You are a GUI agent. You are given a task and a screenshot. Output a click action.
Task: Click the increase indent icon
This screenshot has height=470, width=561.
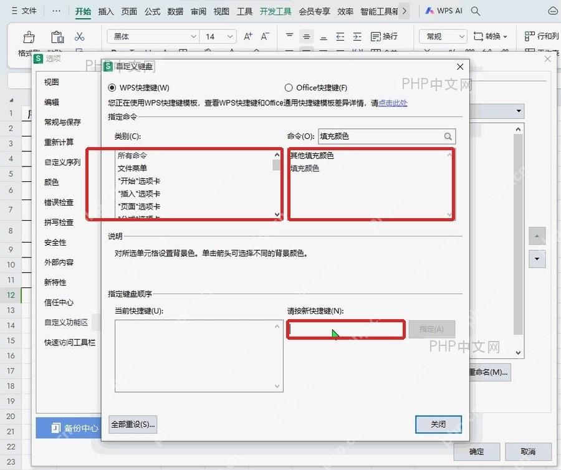pyautogui.click(x=357, y=37)
